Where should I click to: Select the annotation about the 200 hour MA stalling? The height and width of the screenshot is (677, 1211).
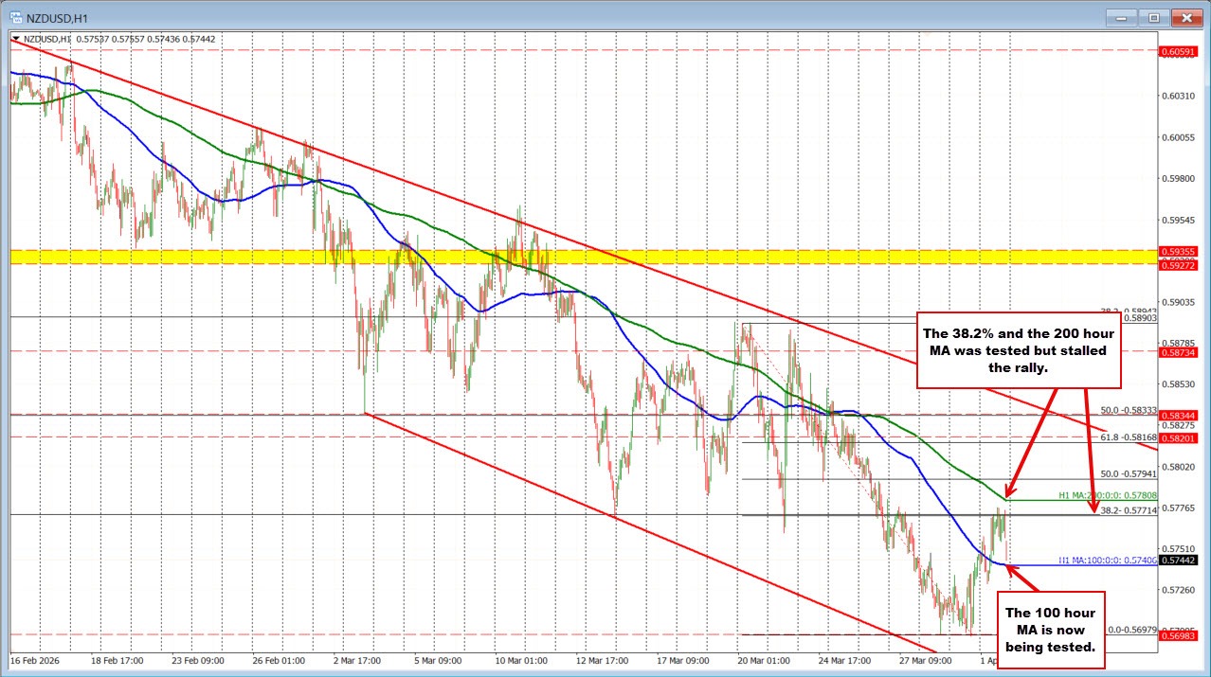pyautogui.click(x=1019, y=350)
